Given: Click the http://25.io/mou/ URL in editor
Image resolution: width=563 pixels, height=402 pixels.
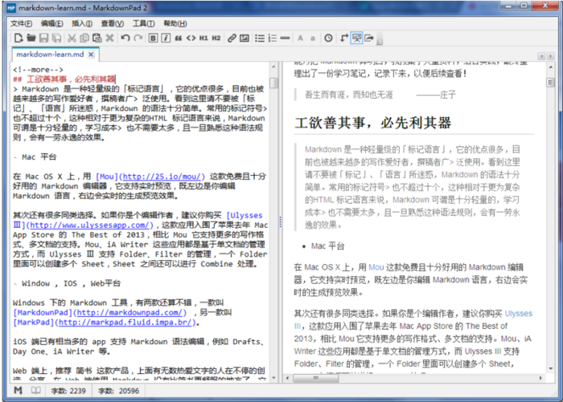Looking at the screenshot, I should 162,177.
